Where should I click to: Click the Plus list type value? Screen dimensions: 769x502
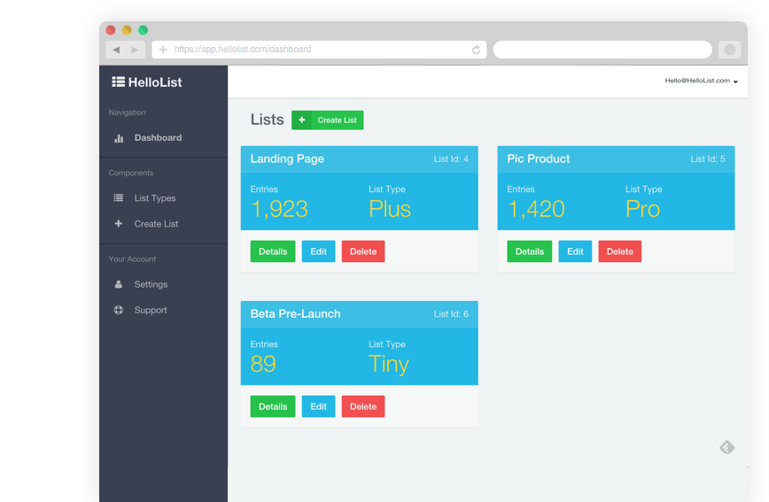point(390,209)
